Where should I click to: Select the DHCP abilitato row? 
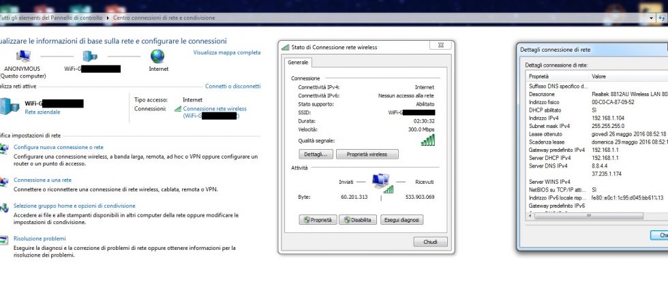pos(597,110)
